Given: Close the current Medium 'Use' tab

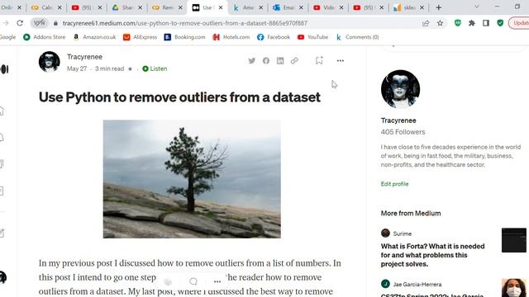Looking at the screenshot, I should 221,7.
